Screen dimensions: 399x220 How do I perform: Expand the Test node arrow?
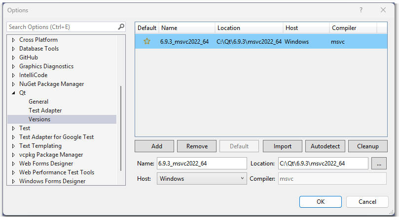pos(13,129)
